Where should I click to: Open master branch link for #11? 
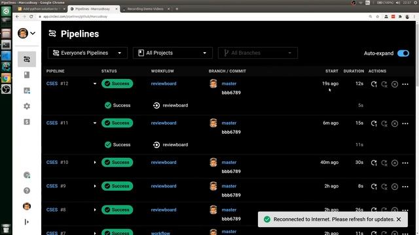(x=229, y=123)
